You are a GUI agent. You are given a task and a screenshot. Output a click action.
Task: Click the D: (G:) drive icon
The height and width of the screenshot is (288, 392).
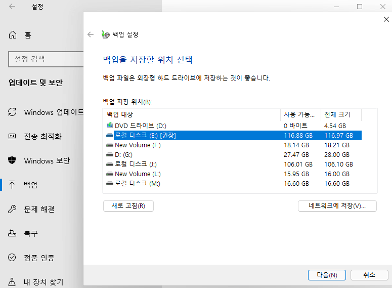pyautogui.click(x=109, y=155)
